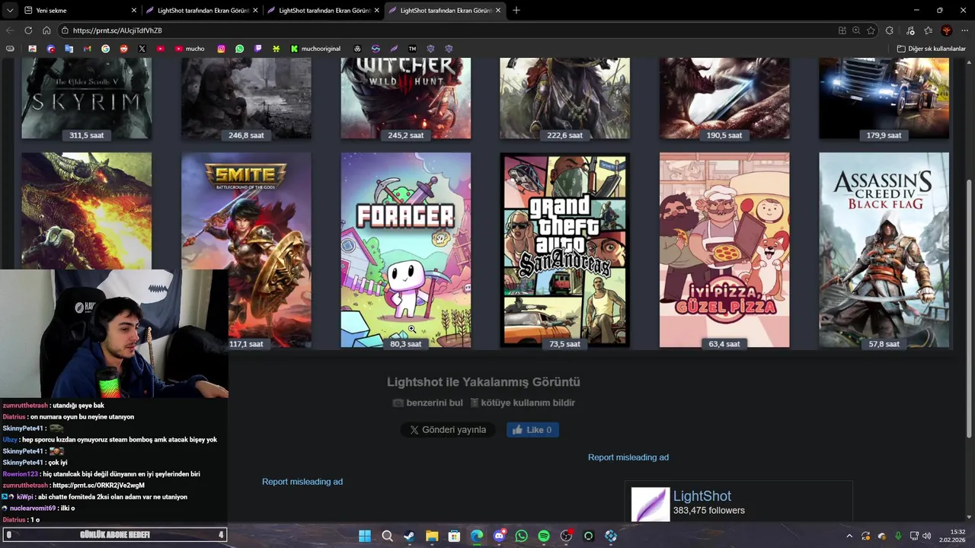This screenshot has width=975, height=548.
Task: Open the tab list dropdown arrow
Action: coord(10,11)
